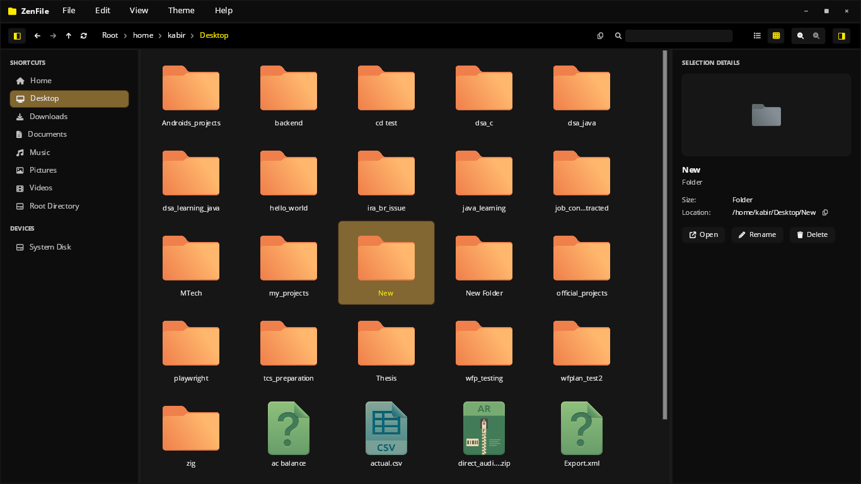Select the hello_world folder
This screenshot has height=484, width=861.
289,178
